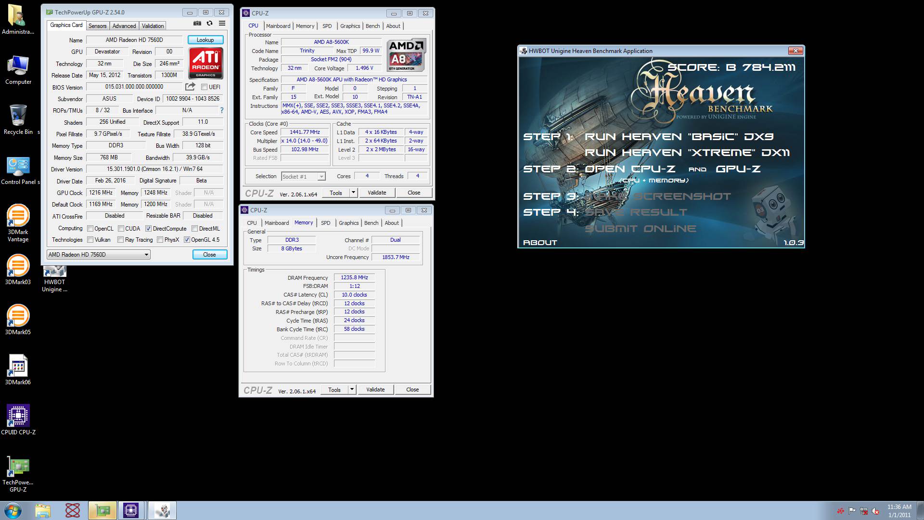
Task: Open the SPD tab in lower CPU-Z window
Action: 326,223
